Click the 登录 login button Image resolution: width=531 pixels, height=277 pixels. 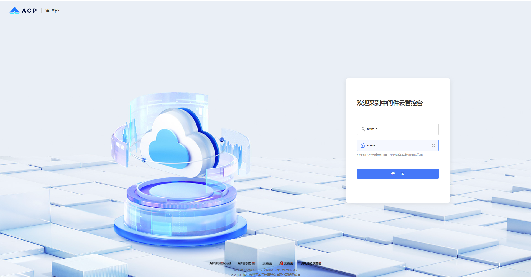pos(398,174)
